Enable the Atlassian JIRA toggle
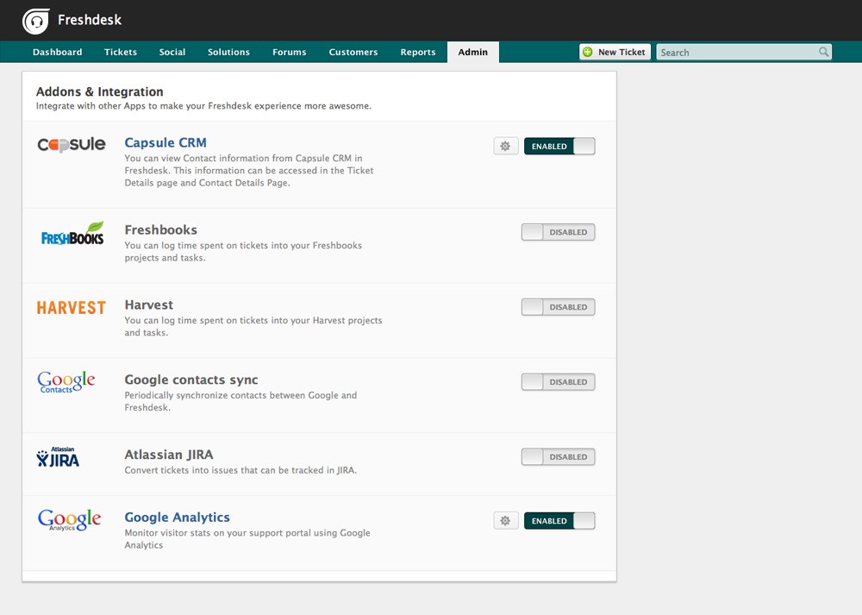 [x=558, y=457]
